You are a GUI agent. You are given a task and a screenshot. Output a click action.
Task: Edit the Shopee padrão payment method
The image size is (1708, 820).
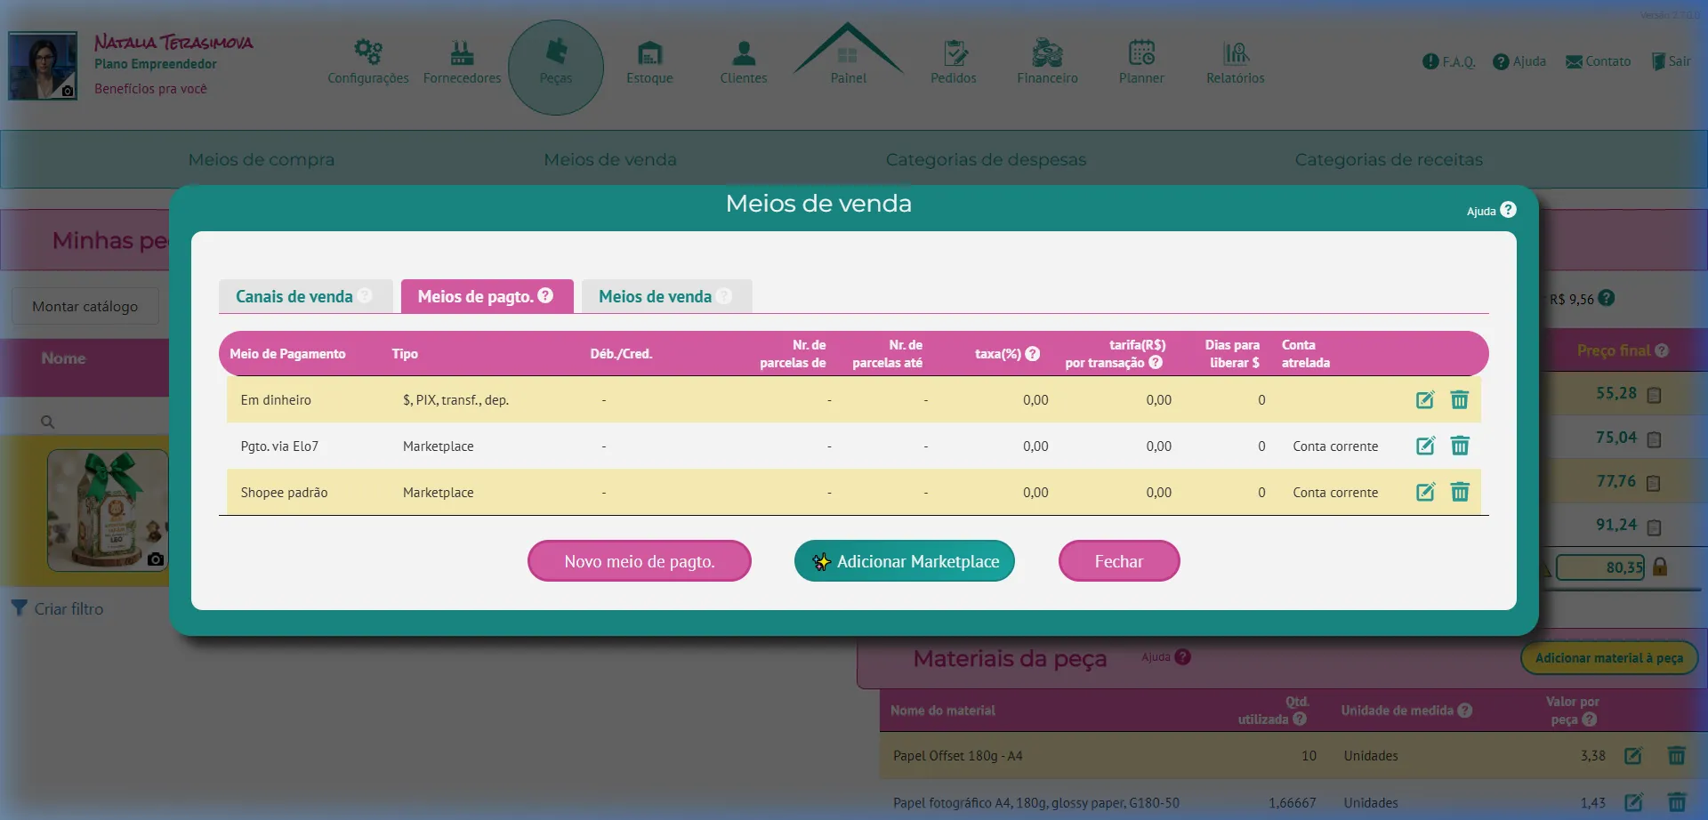tap(1425, 491)
